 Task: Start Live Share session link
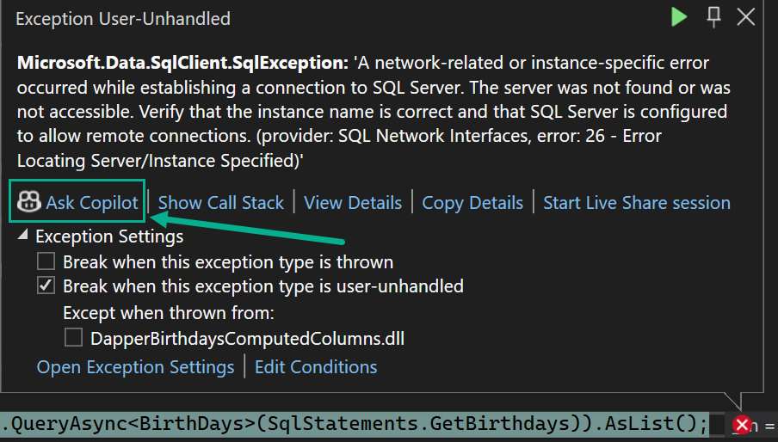point(637,203)
